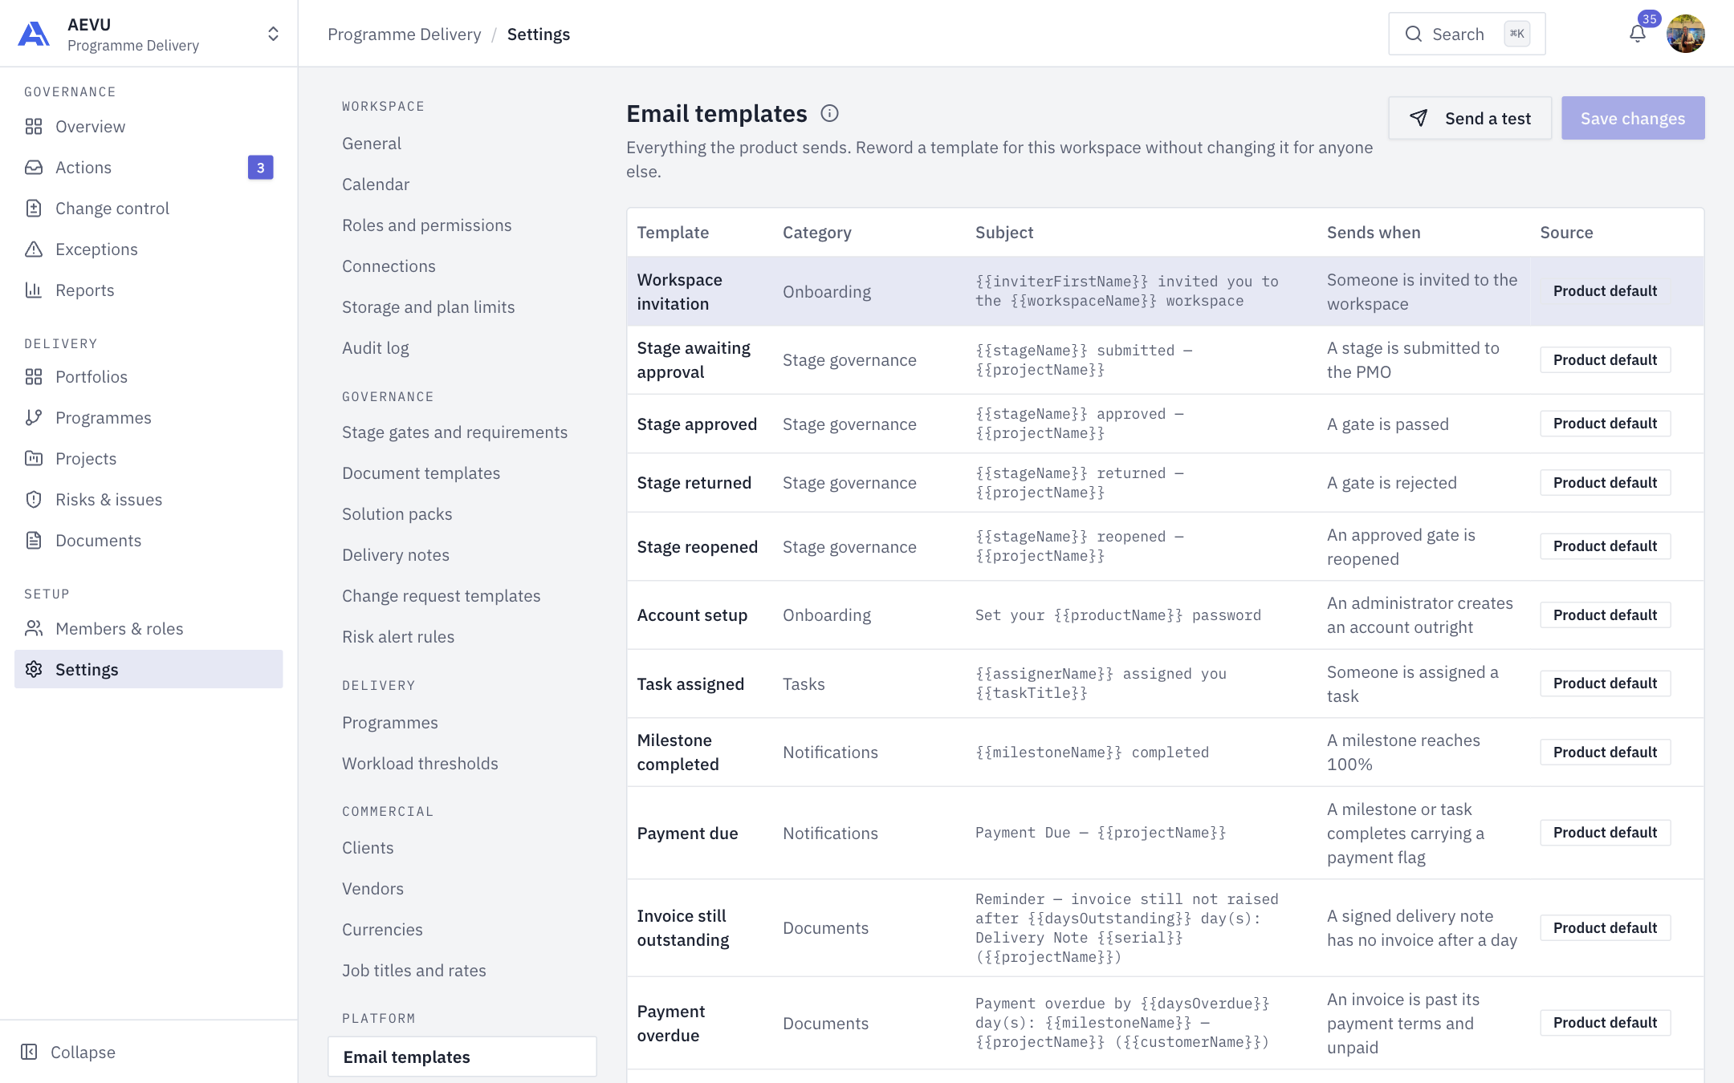Open the workspace switcher chevron
The image size is (1734, 1083).
coord(273,34)
